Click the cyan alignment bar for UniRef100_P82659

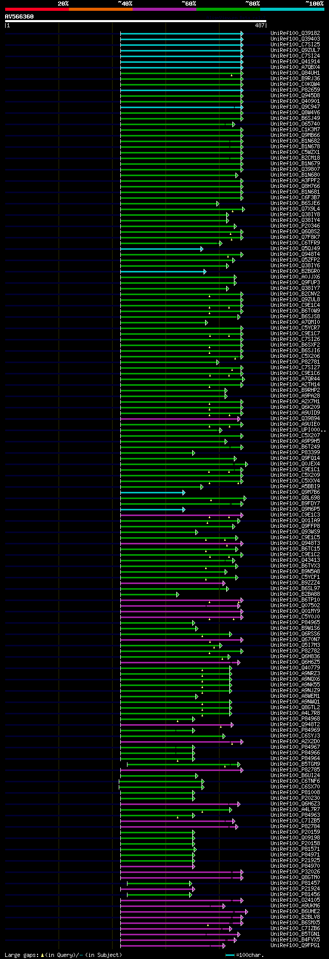[181, 90]
